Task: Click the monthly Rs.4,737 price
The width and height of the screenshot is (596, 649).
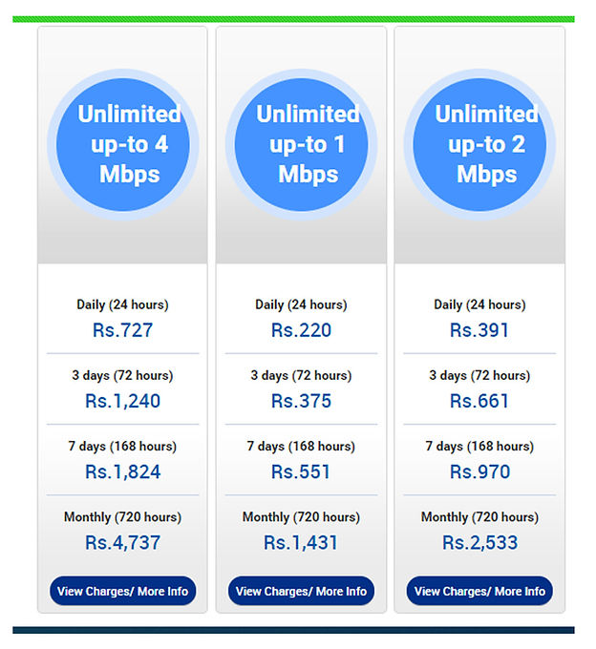Action: 122,542
